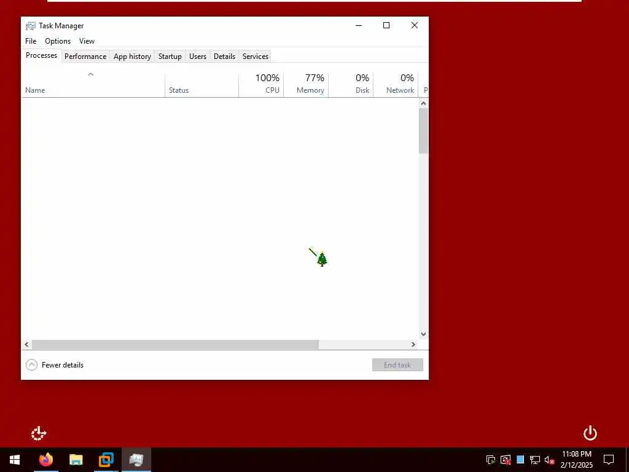Go to the Services tab
The height and width of the screenshot is (472, 629).
[x=256, y=57]
